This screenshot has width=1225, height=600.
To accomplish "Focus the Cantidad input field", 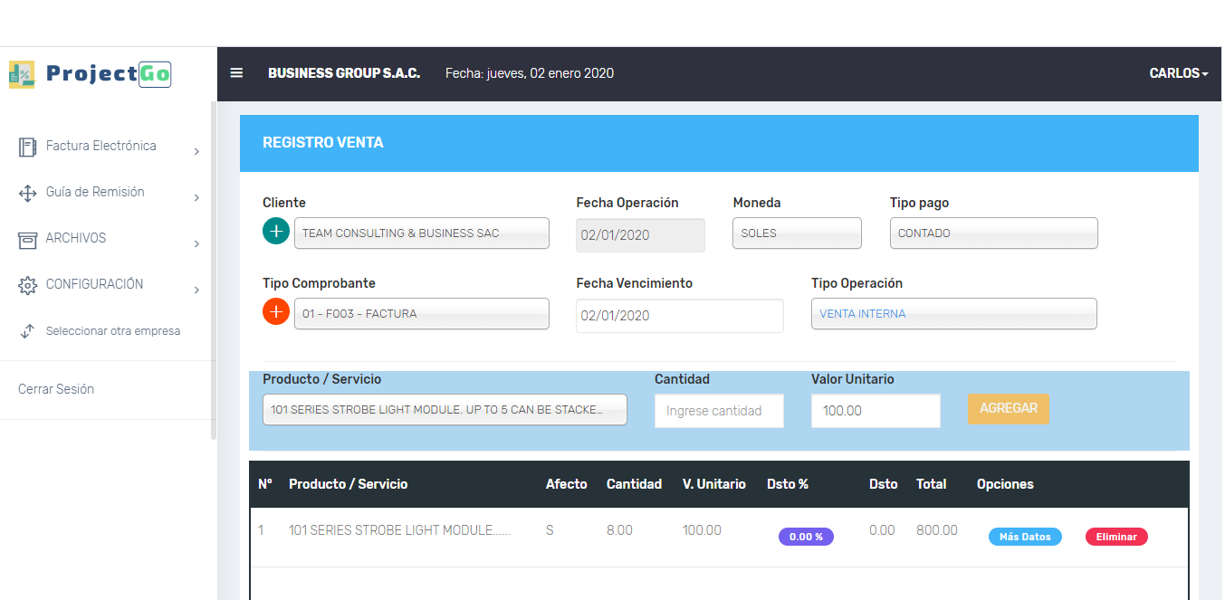I will pos(719,411).
